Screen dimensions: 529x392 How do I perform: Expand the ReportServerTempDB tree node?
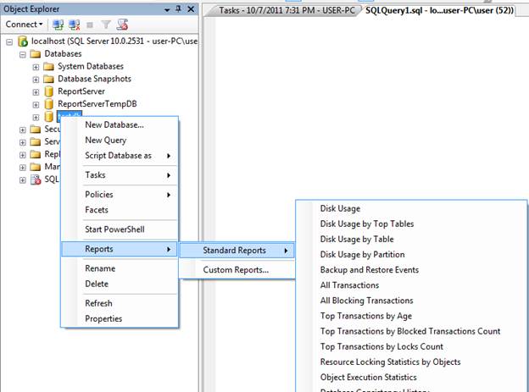pos(36,104)
